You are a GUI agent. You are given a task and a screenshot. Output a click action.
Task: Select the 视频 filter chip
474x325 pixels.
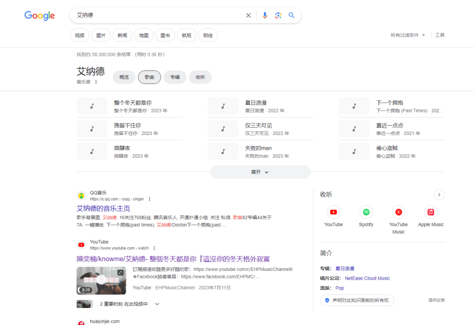80,35
